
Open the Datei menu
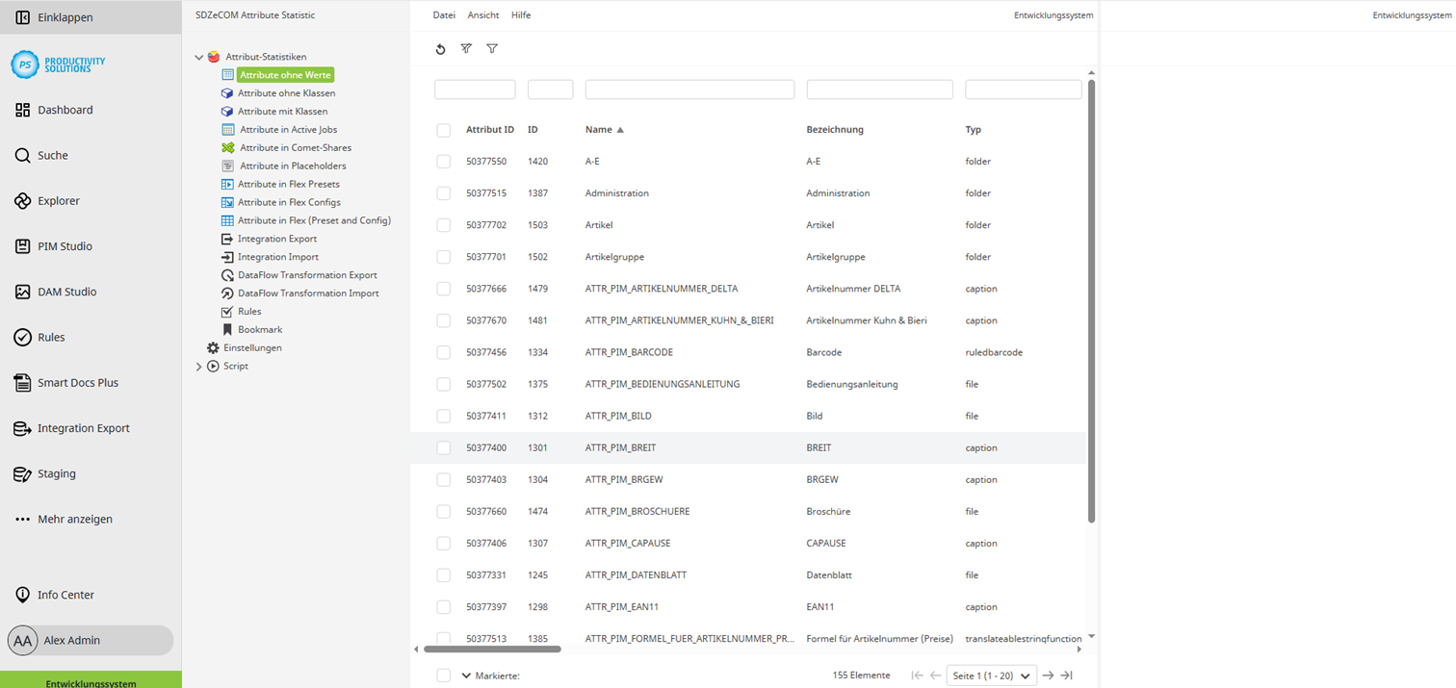[x=446, y=15]
